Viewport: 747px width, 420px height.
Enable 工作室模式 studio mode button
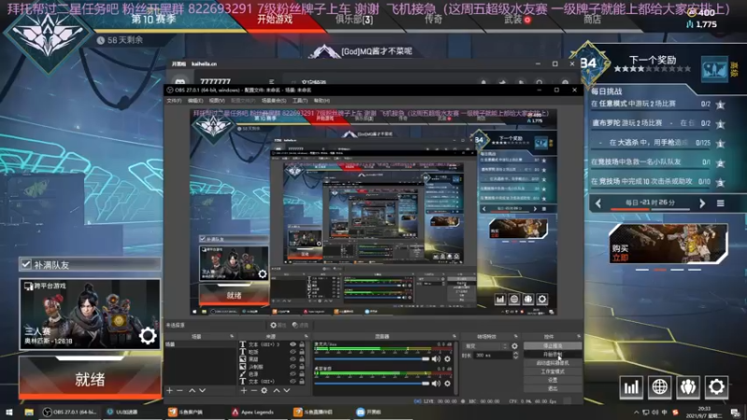[553, 371]
